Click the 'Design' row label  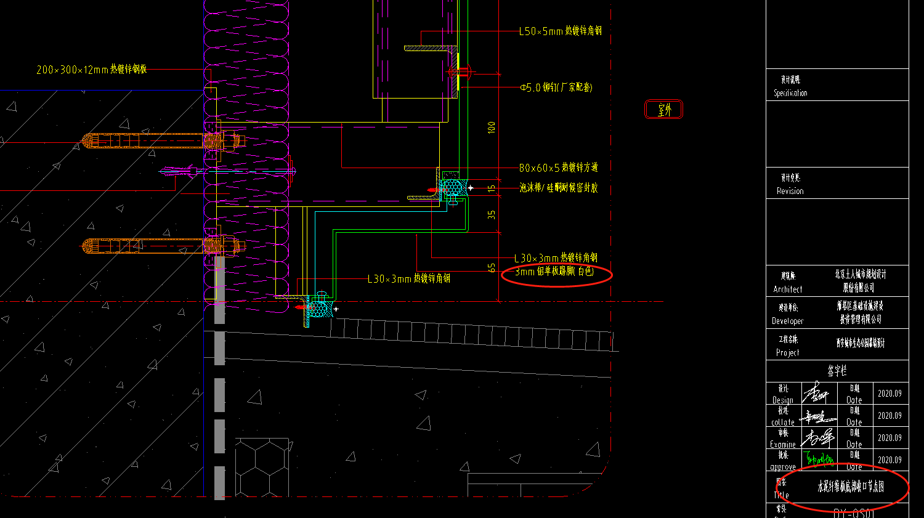[x=783, y=400]
